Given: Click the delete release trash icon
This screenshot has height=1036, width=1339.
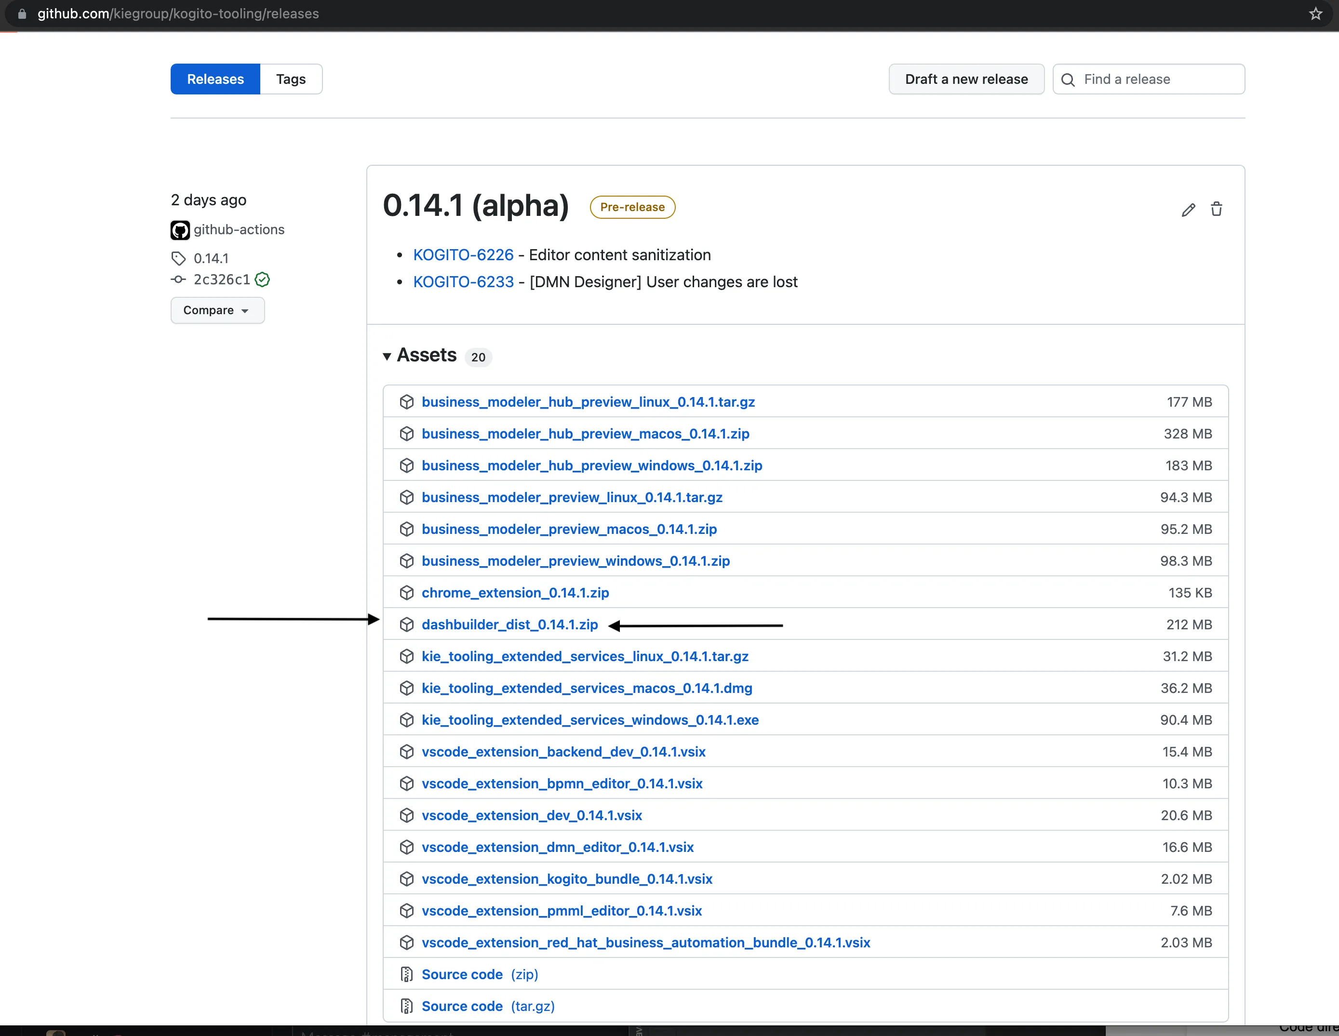Looking at the screenshot, I should click(x=1217, y=209).
